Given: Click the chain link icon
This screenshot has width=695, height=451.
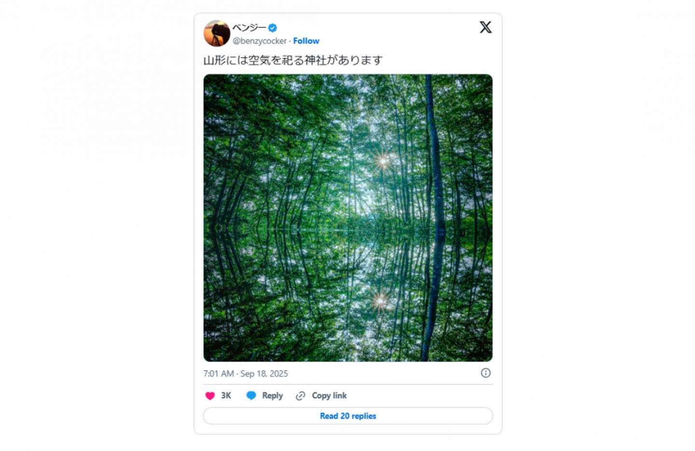Looking at the screenshot, I should 301,396.
